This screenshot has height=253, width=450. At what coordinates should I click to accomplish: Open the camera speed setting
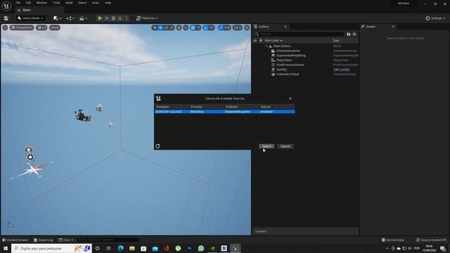[x=238, y=27]
